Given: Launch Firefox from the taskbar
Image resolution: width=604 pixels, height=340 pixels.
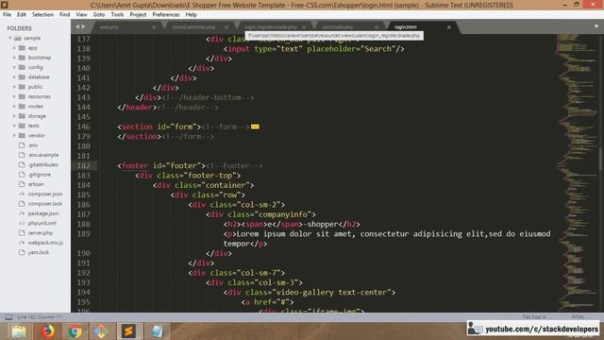Looking at the screenshot, I should (47, 331).
